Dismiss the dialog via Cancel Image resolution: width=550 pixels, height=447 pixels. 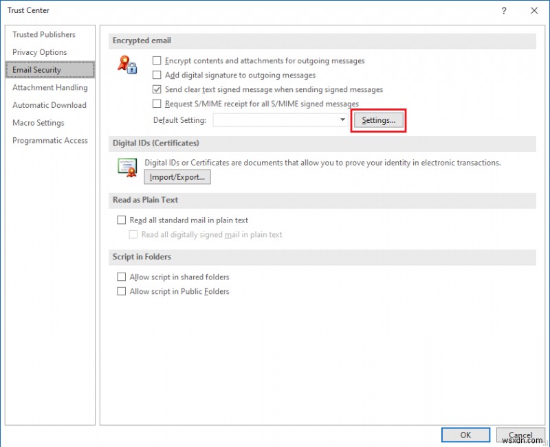[520, 435]
